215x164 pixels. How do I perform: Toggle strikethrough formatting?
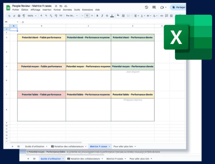pos(107,16)
